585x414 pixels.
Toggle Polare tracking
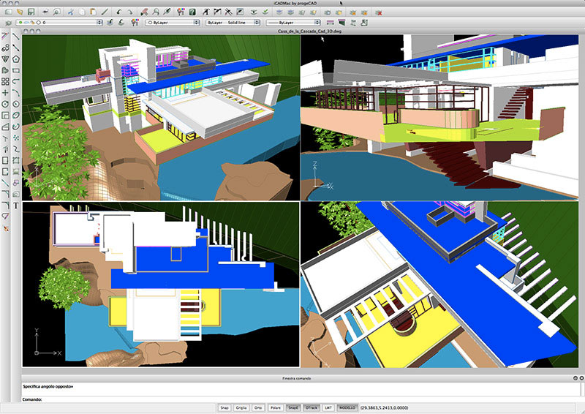tap(276, 407)
